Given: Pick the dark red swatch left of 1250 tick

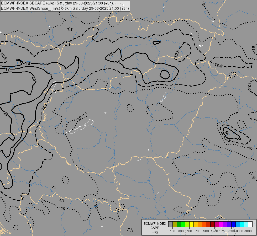Looking at the screenshot, I should (212, 224).
